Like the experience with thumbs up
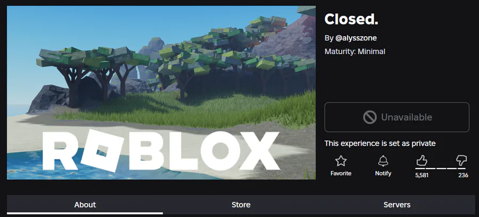The width and height of the screenshot is (479, 217). [x=422, y=160]
